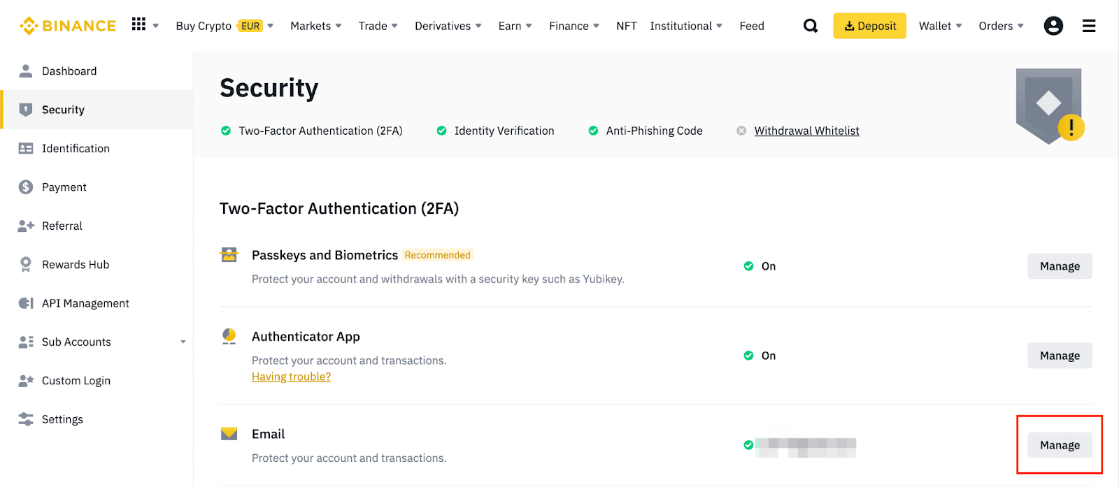Click the API Management sidebar icon
This screenshot has height=487, width=1119.
(26, 303)
